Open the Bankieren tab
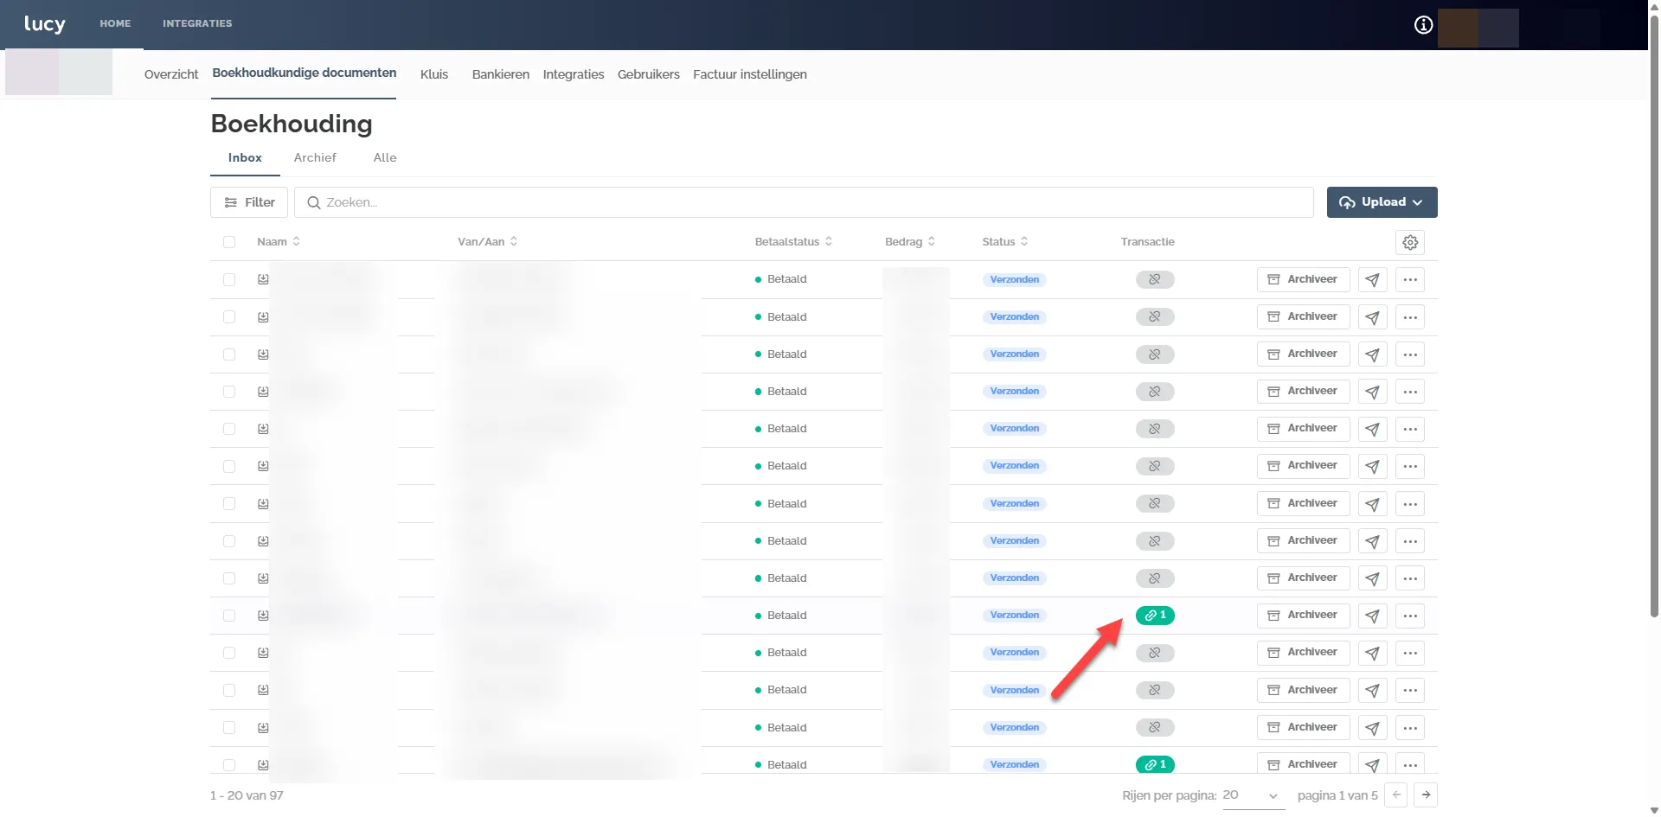 [501, 74]
